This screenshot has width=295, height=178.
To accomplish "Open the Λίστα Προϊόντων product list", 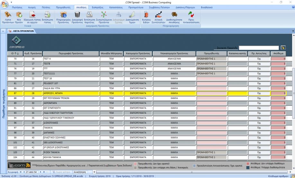I will point(8,17).
